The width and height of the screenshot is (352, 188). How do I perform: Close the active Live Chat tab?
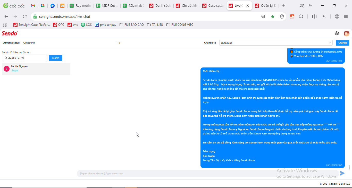coord(248,6)
